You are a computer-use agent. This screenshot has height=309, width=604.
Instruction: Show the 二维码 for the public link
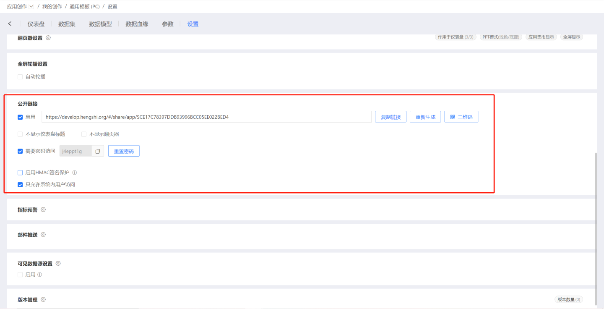pyautogui.click(x=461, y=117)
